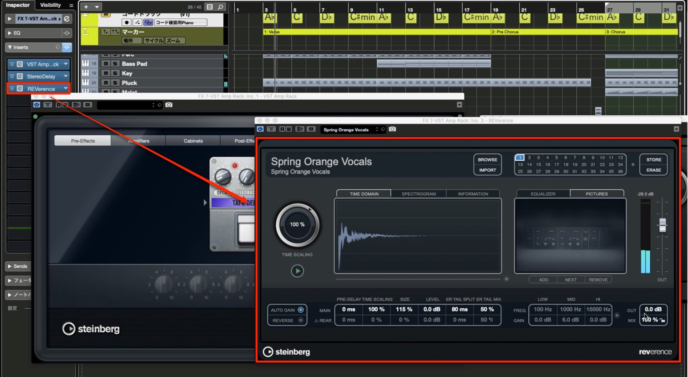
Task: Open the REVerence insert slot dropdown arrow
Action: (x=66, y=89)
